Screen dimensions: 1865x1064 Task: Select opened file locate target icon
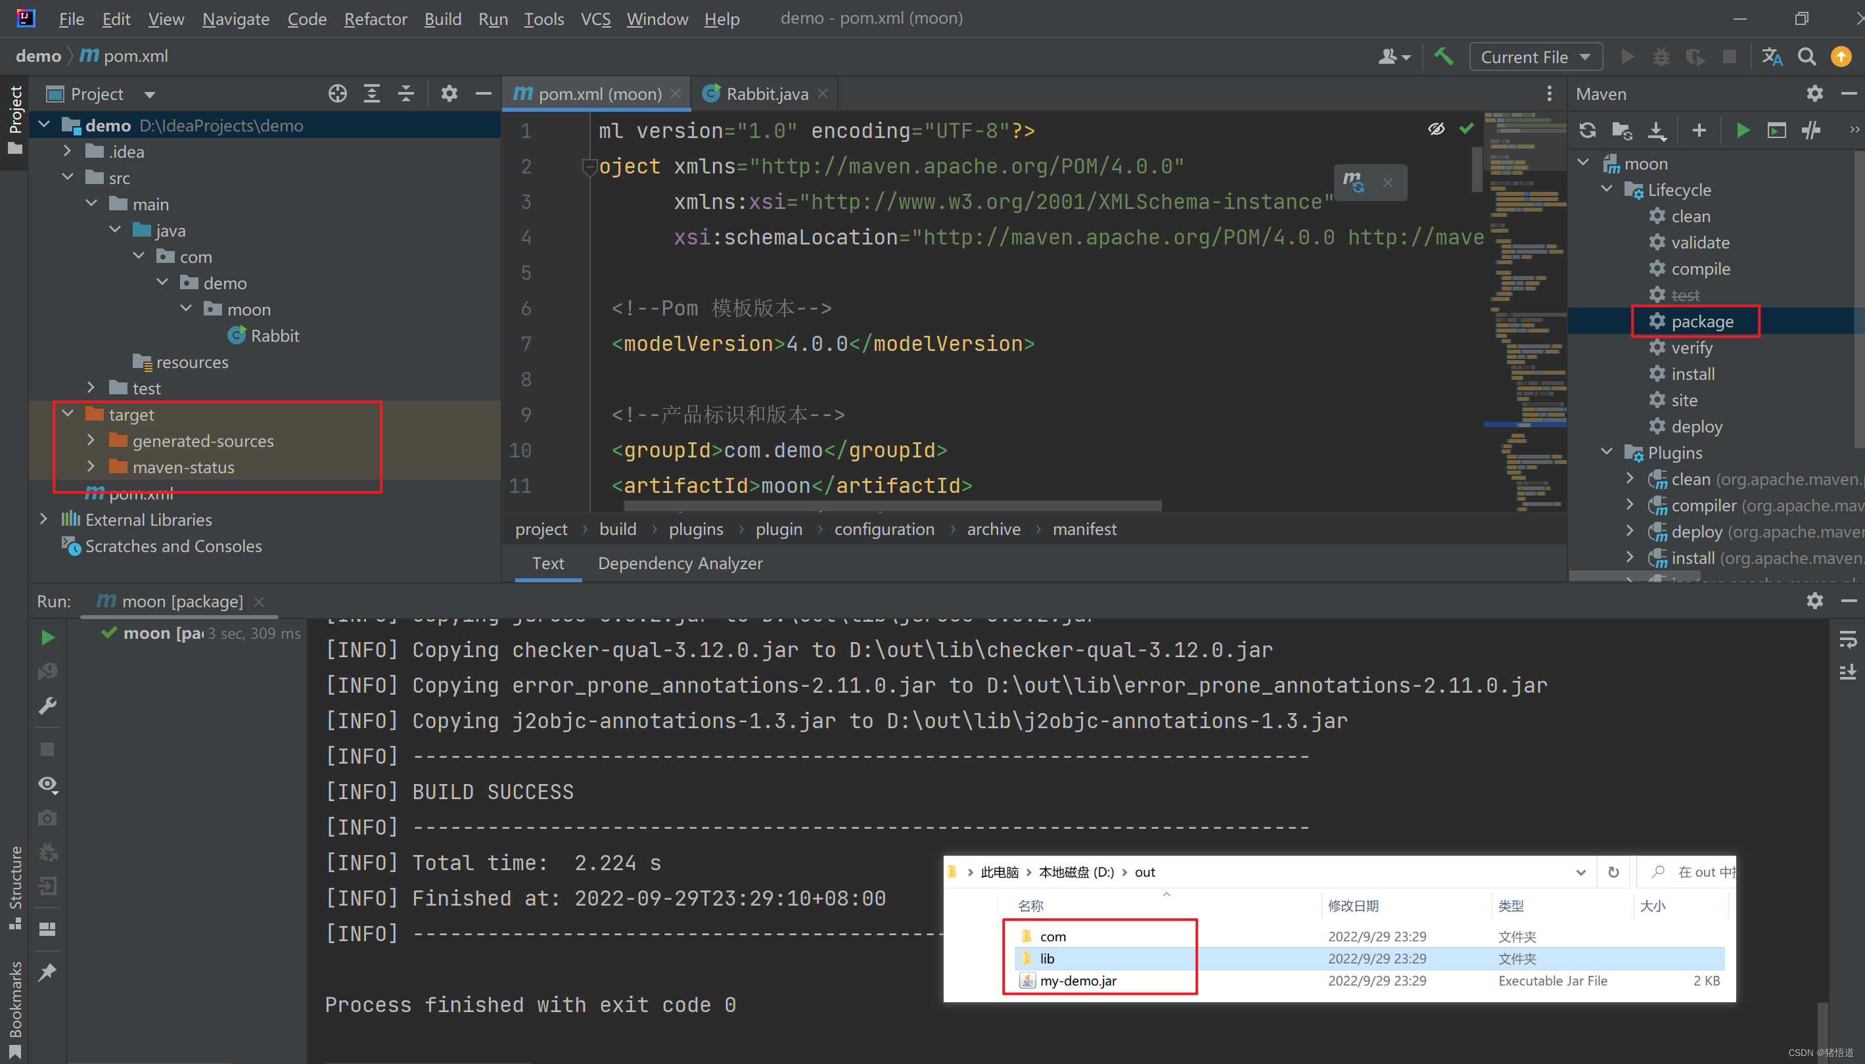coord(338,93)
